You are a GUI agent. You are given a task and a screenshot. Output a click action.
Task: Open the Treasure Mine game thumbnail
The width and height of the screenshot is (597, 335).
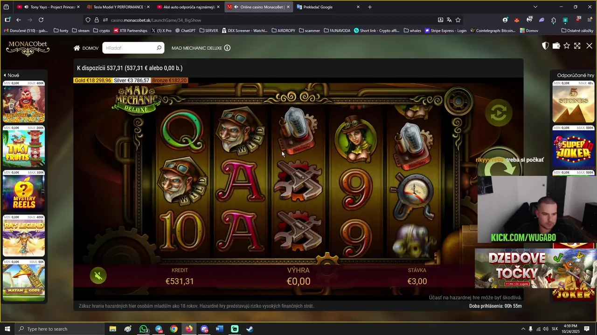pyautogui.click(x=24, y=102)
